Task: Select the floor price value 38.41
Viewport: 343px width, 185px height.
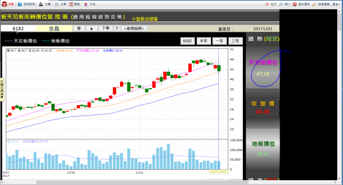Action: (262, 154)
